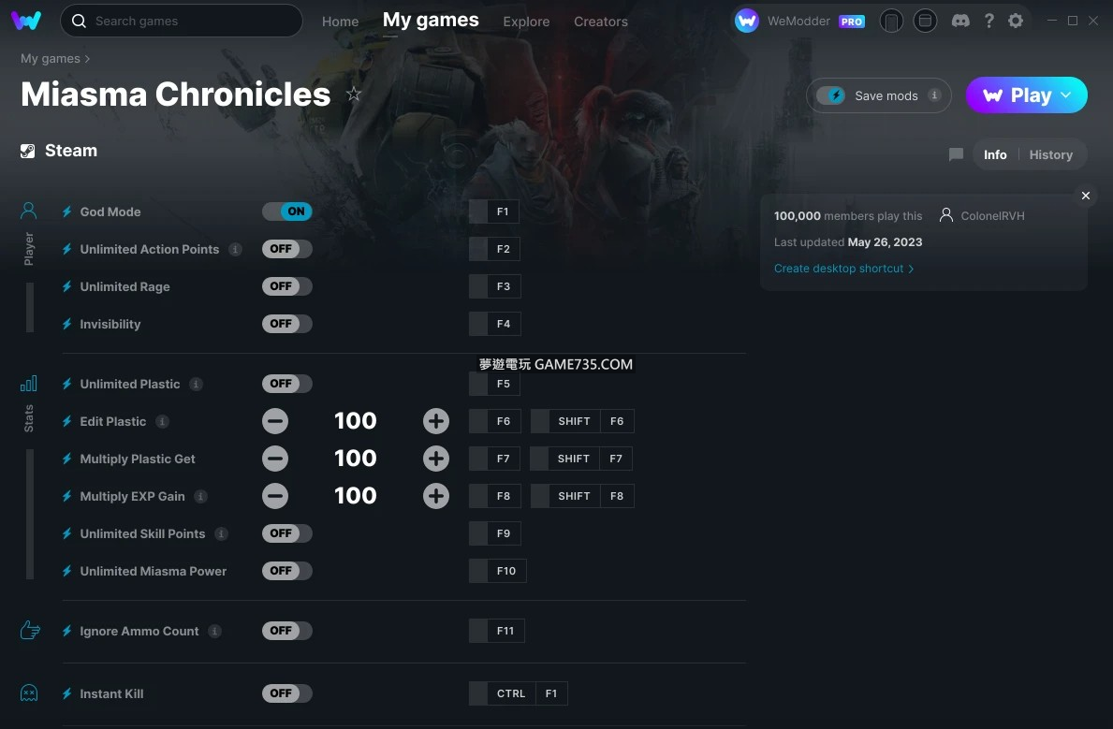Click the WeMod logo in top-left corner
Image resolution: width=1113 pixels, height=729 pixels.
pos(26,21)
